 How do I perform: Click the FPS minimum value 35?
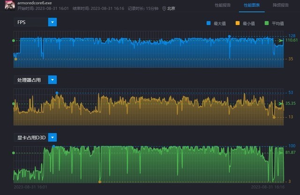[x=291, y=59]
